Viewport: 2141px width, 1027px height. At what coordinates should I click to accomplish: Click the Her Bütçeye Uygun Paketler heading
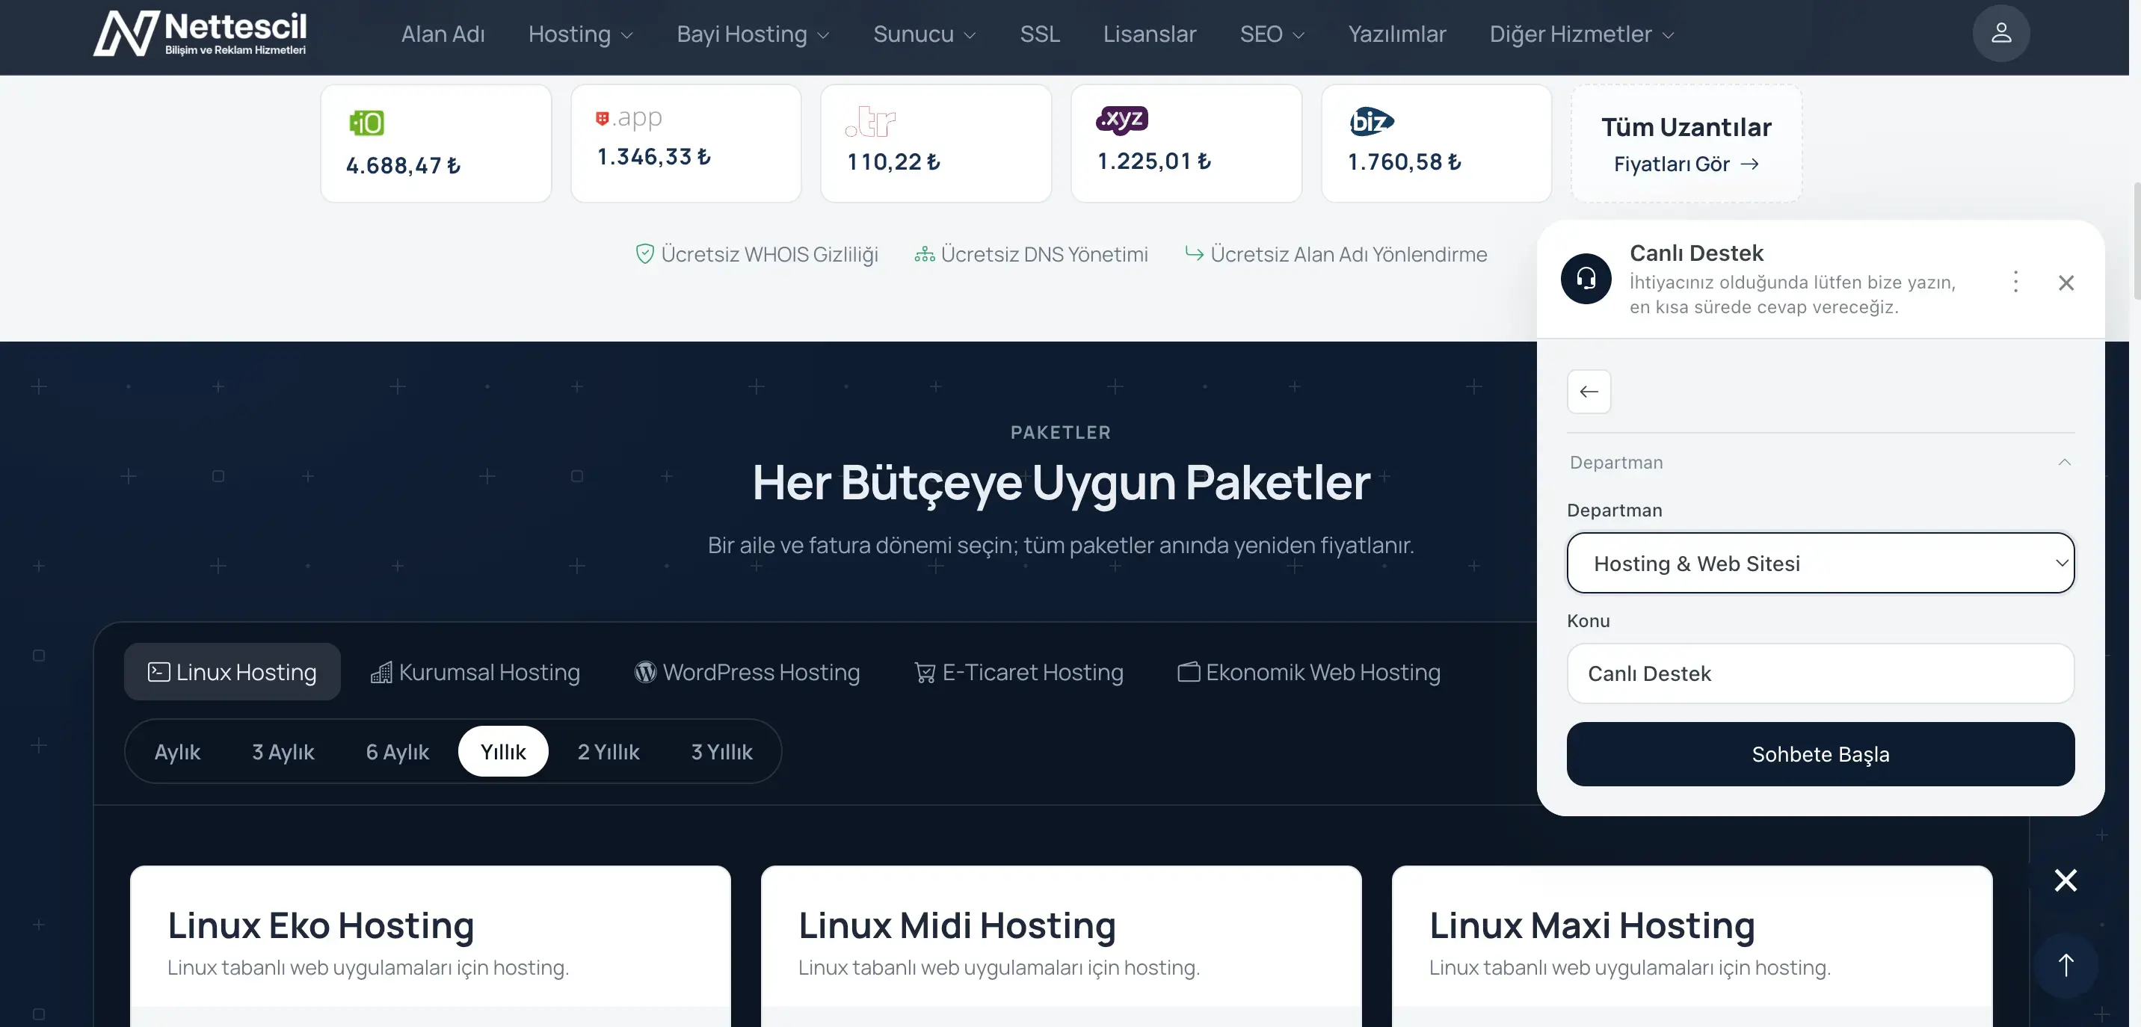[1061, 482]
